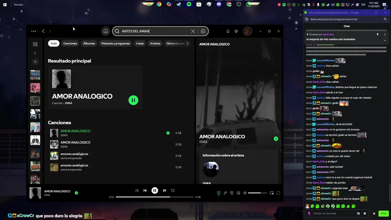Toggle the Now Playing view icon

[x=219, y=193]
